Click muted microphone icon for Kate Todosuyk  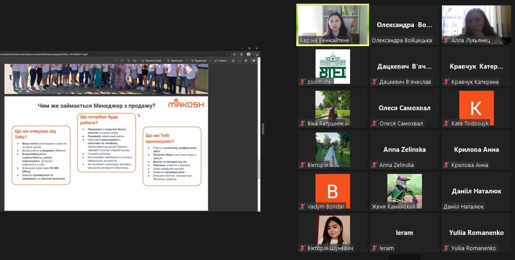446,124
